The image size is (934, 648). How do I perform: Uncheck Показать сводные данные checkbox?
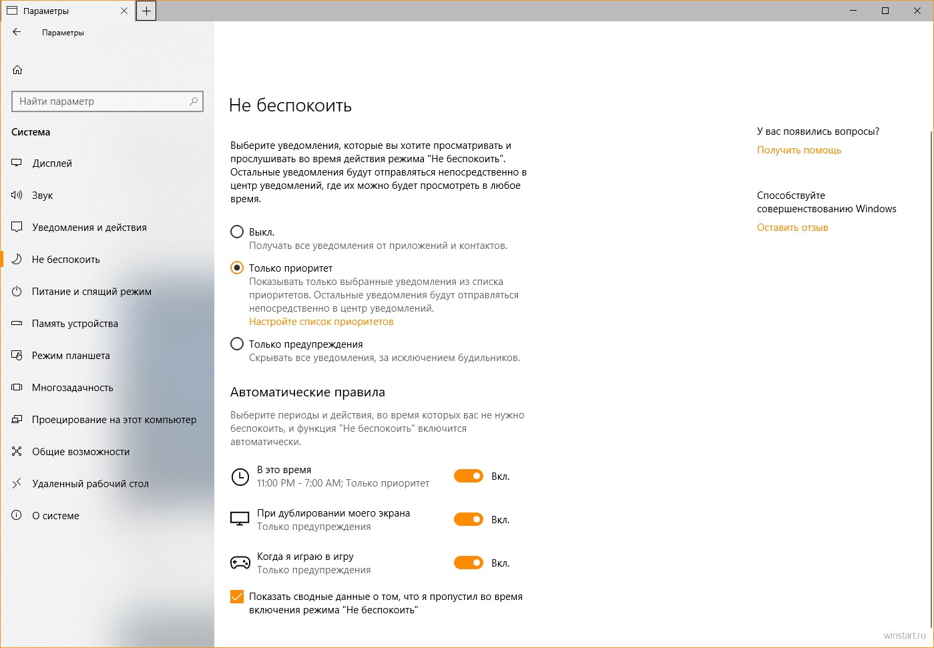pyautogui.click(x=236, y=597)
